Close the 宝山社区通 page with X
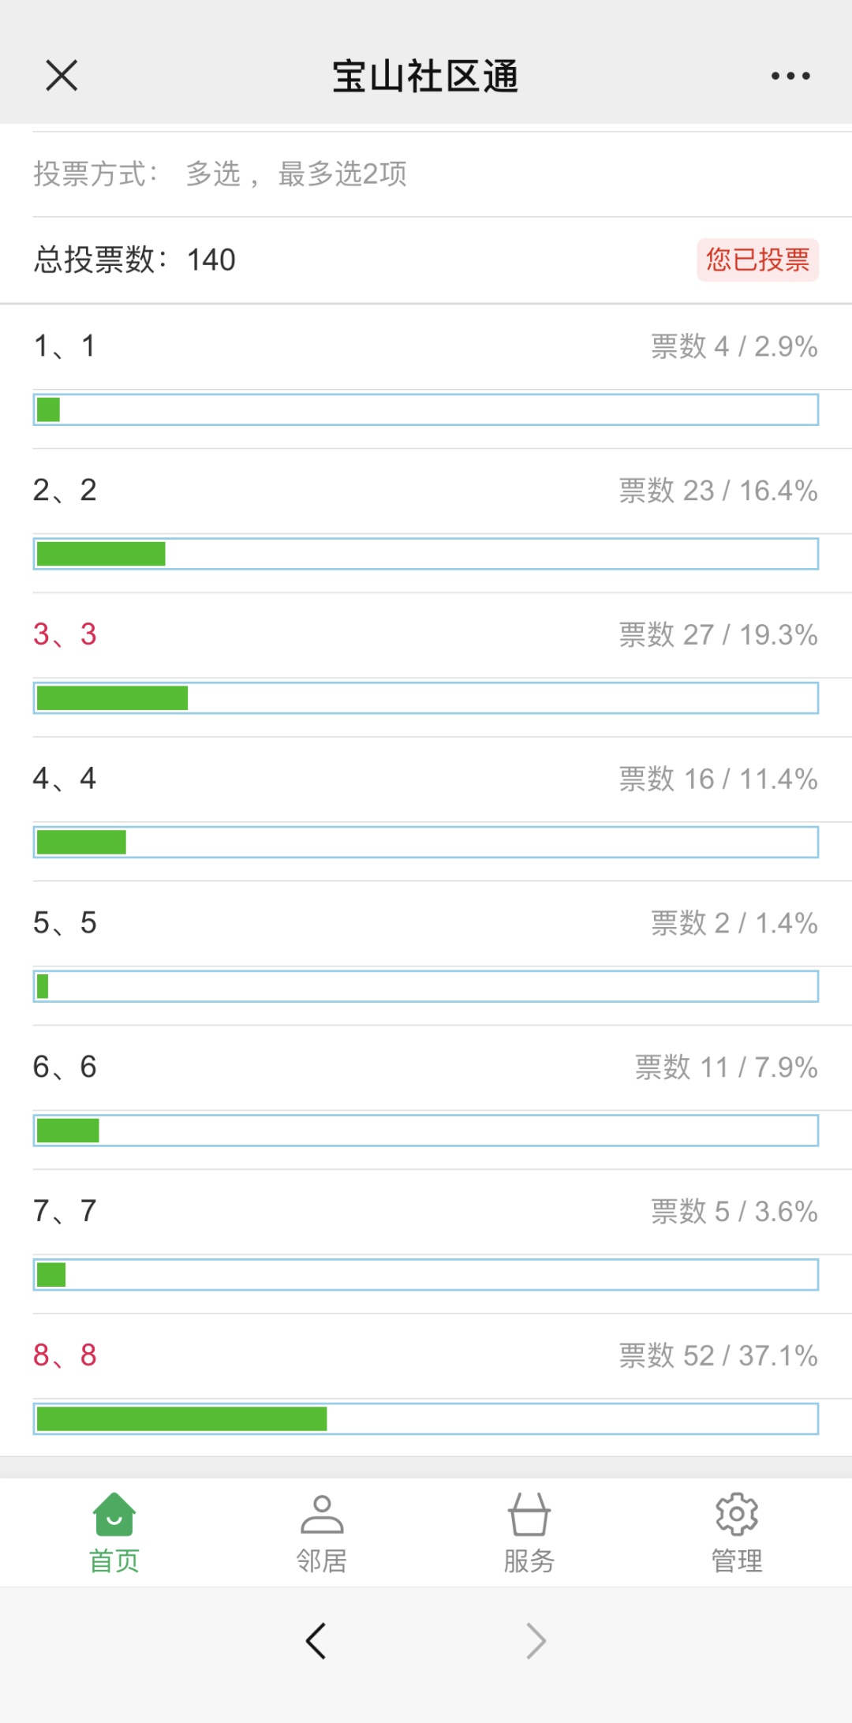Image resolution: width=852 pixels, height=1723 pixels. (62, 76)
